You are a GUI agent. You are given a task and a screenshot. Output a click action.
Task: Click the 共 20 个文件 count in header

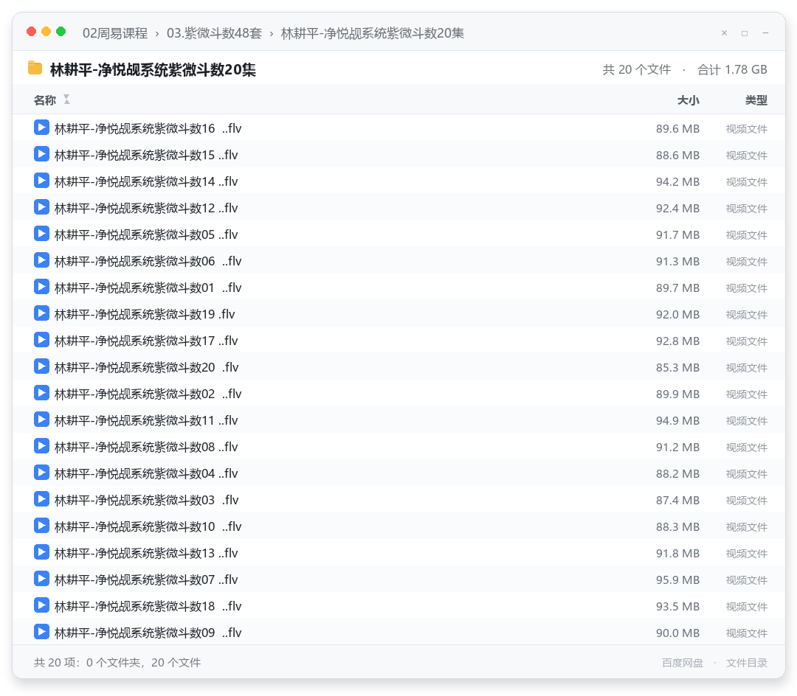pyautogui.click(x=636, y=69)
